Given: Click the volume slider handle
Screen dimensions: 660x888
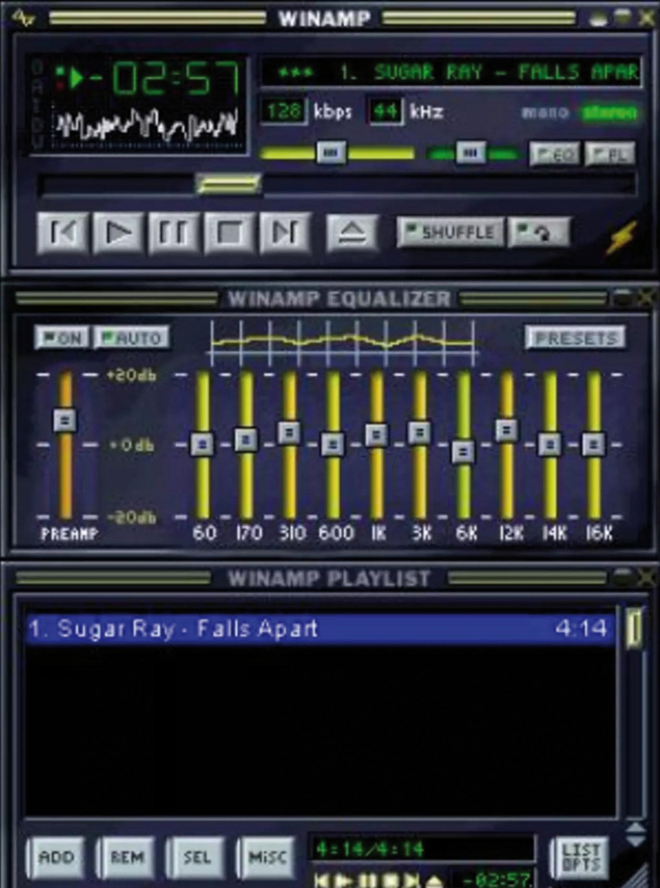Looking at the screenshot, I should coord(331,153).
